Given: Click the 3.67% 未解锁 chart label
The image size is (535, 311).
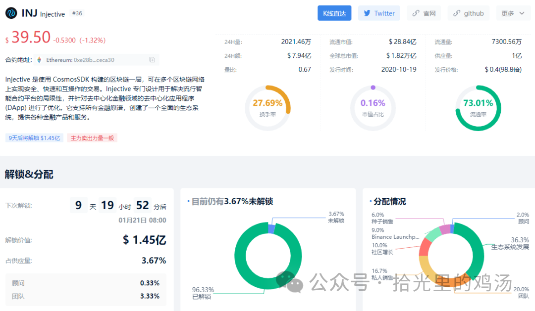Looking at the screenshot, I should pyautogui.click(x=336, y=217).
